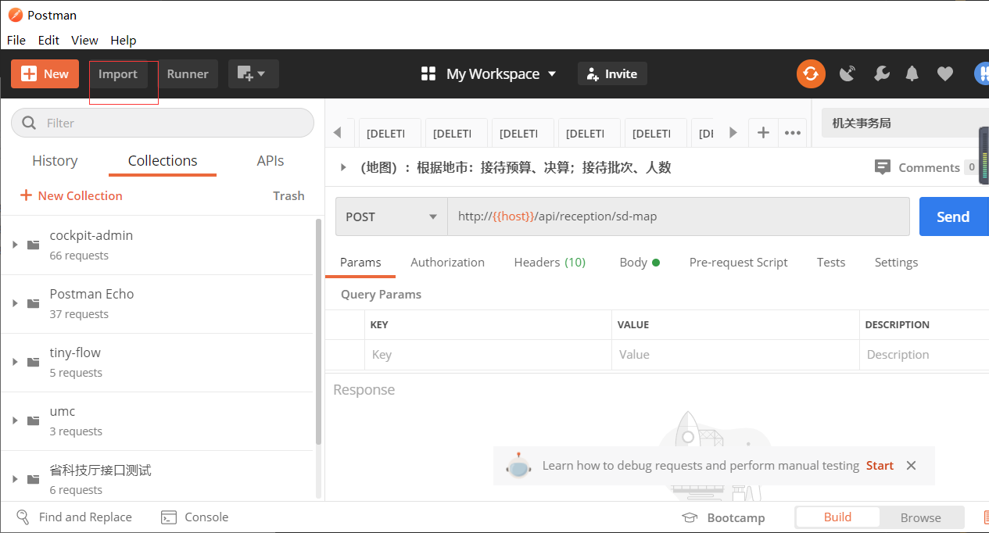Open the Headers (10) tab

(550, 263)
